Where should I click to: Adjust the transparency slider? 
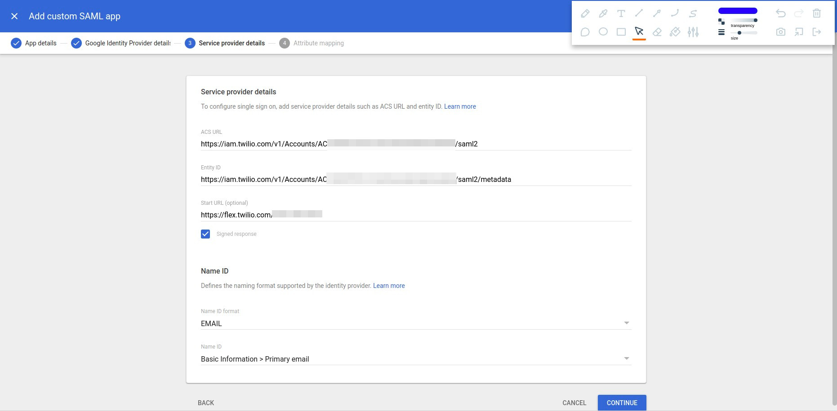744,20
